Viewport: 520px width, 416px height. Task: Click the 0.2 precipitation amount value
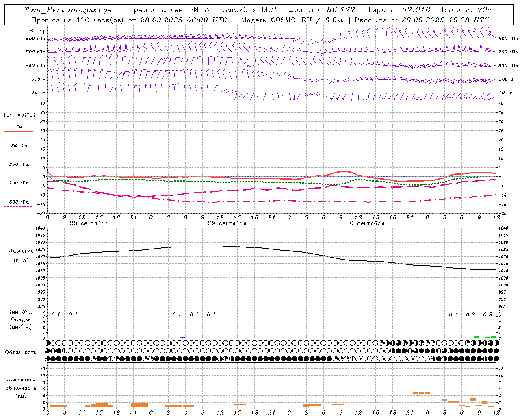click(470, 314)
